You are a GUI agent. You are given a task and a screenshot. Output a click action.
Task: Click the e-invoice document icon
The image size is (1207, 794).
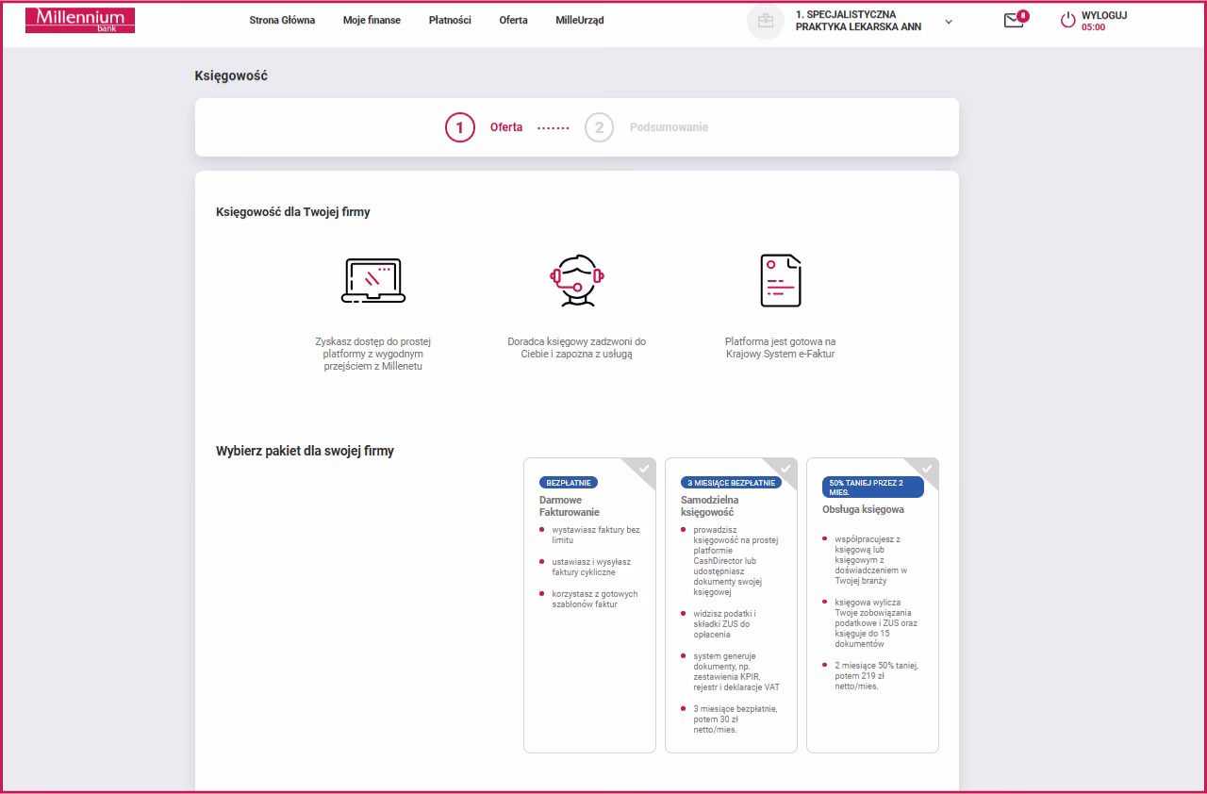(780, 281)
